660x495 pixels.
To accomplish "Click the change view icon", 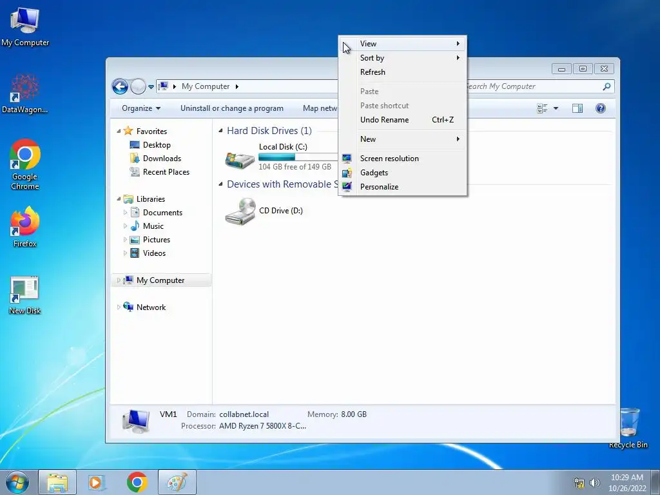I will [x=542, y=108].
